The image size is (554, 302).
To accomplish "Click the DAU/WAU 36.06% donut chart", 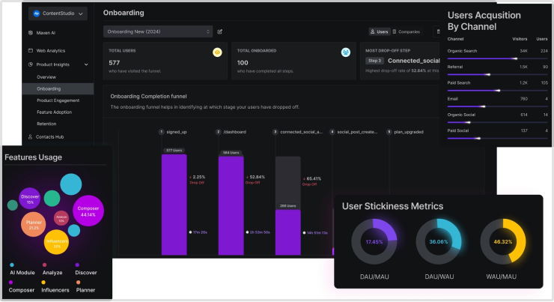I will click(439, 241).
